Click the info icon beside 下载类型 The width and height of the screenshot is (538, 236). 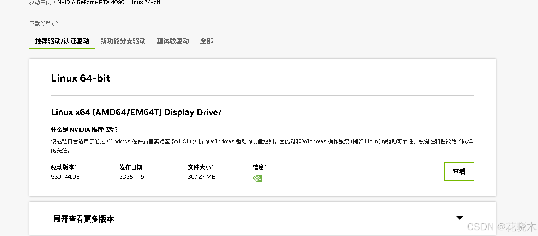[55, 24]
